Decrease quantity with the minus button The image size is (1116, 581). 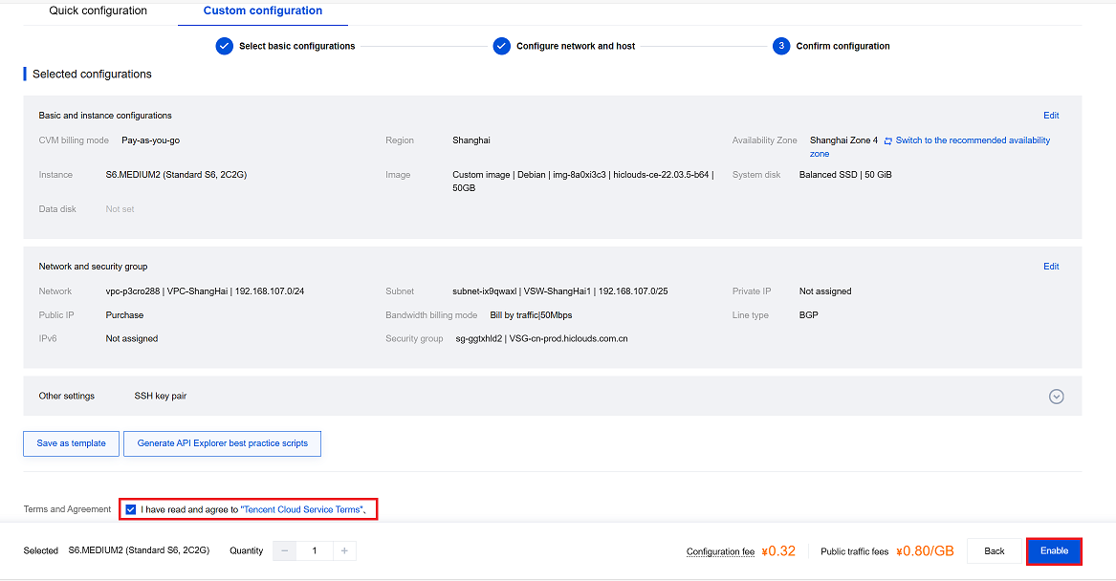(285, 550)
